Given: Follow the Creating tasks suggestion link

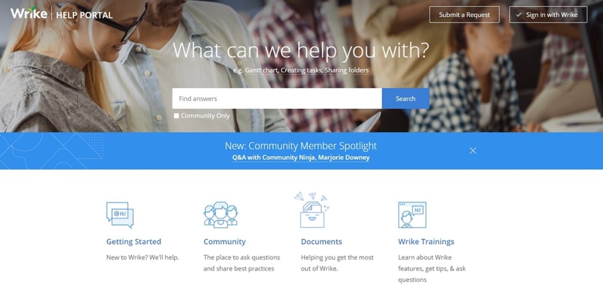Looking at the screenshot, I should pyautogui.click(x=301, y=71).
